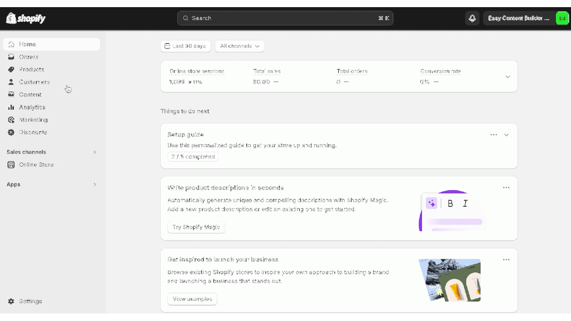The height and width of the screenshot is (321, 571).
Task: Open the Online Store sales channel
Action: coord(36,165)
